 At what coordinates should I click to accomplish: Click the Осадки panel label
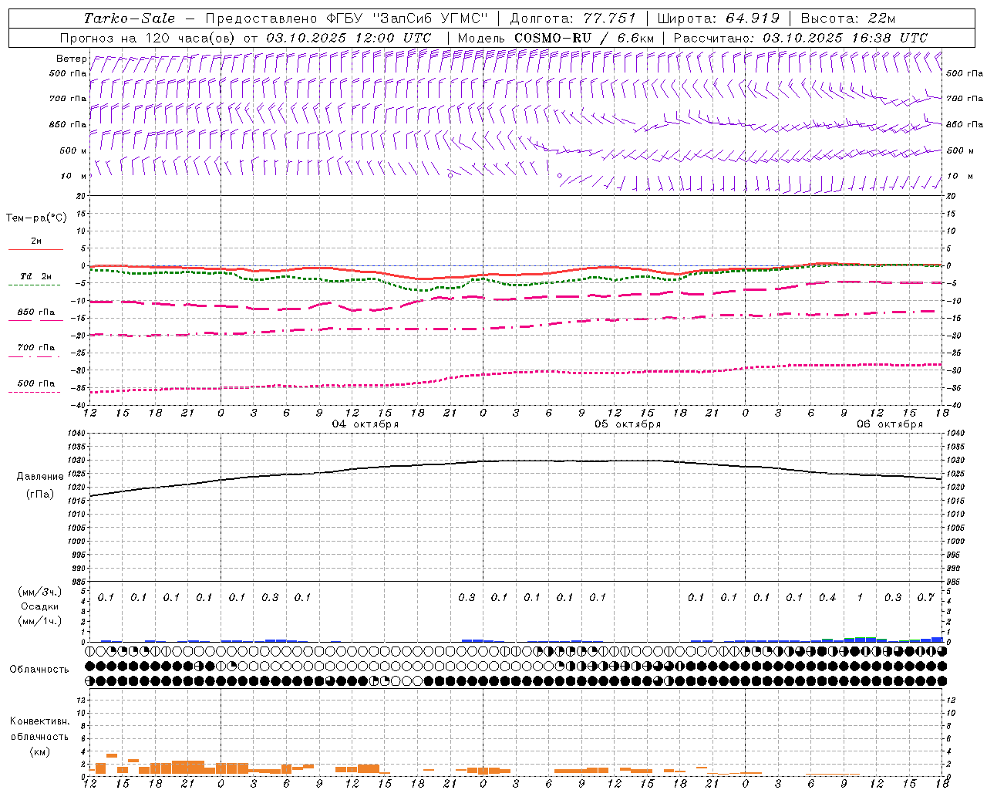pos(40,606)
